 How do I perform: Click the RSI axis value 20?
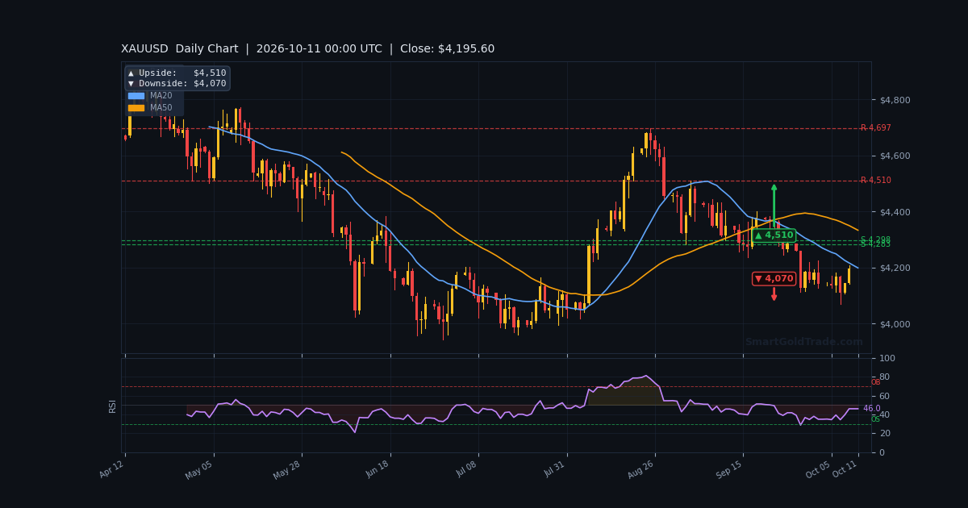point(884,434)
